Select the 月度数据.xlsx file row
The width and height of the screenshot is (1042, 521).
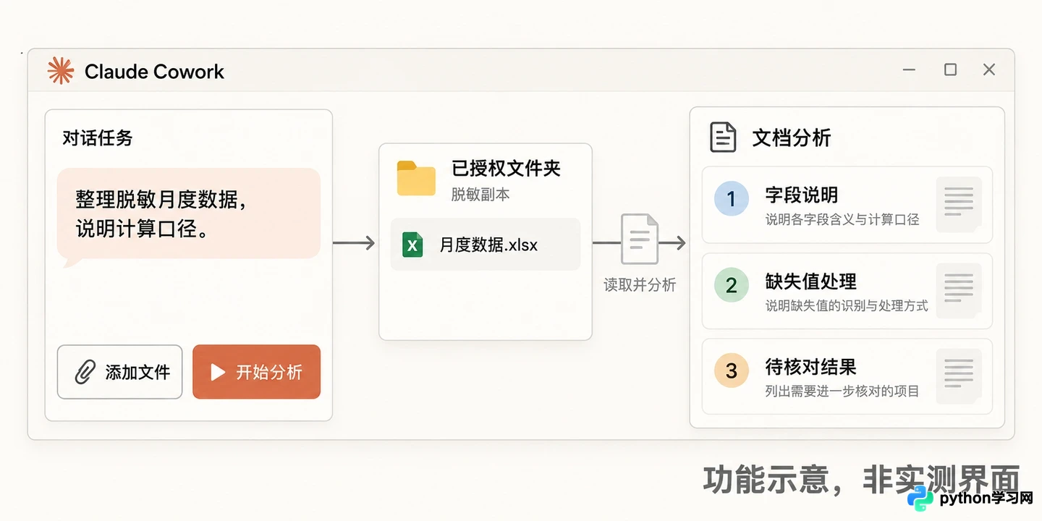tap(486, 245)
